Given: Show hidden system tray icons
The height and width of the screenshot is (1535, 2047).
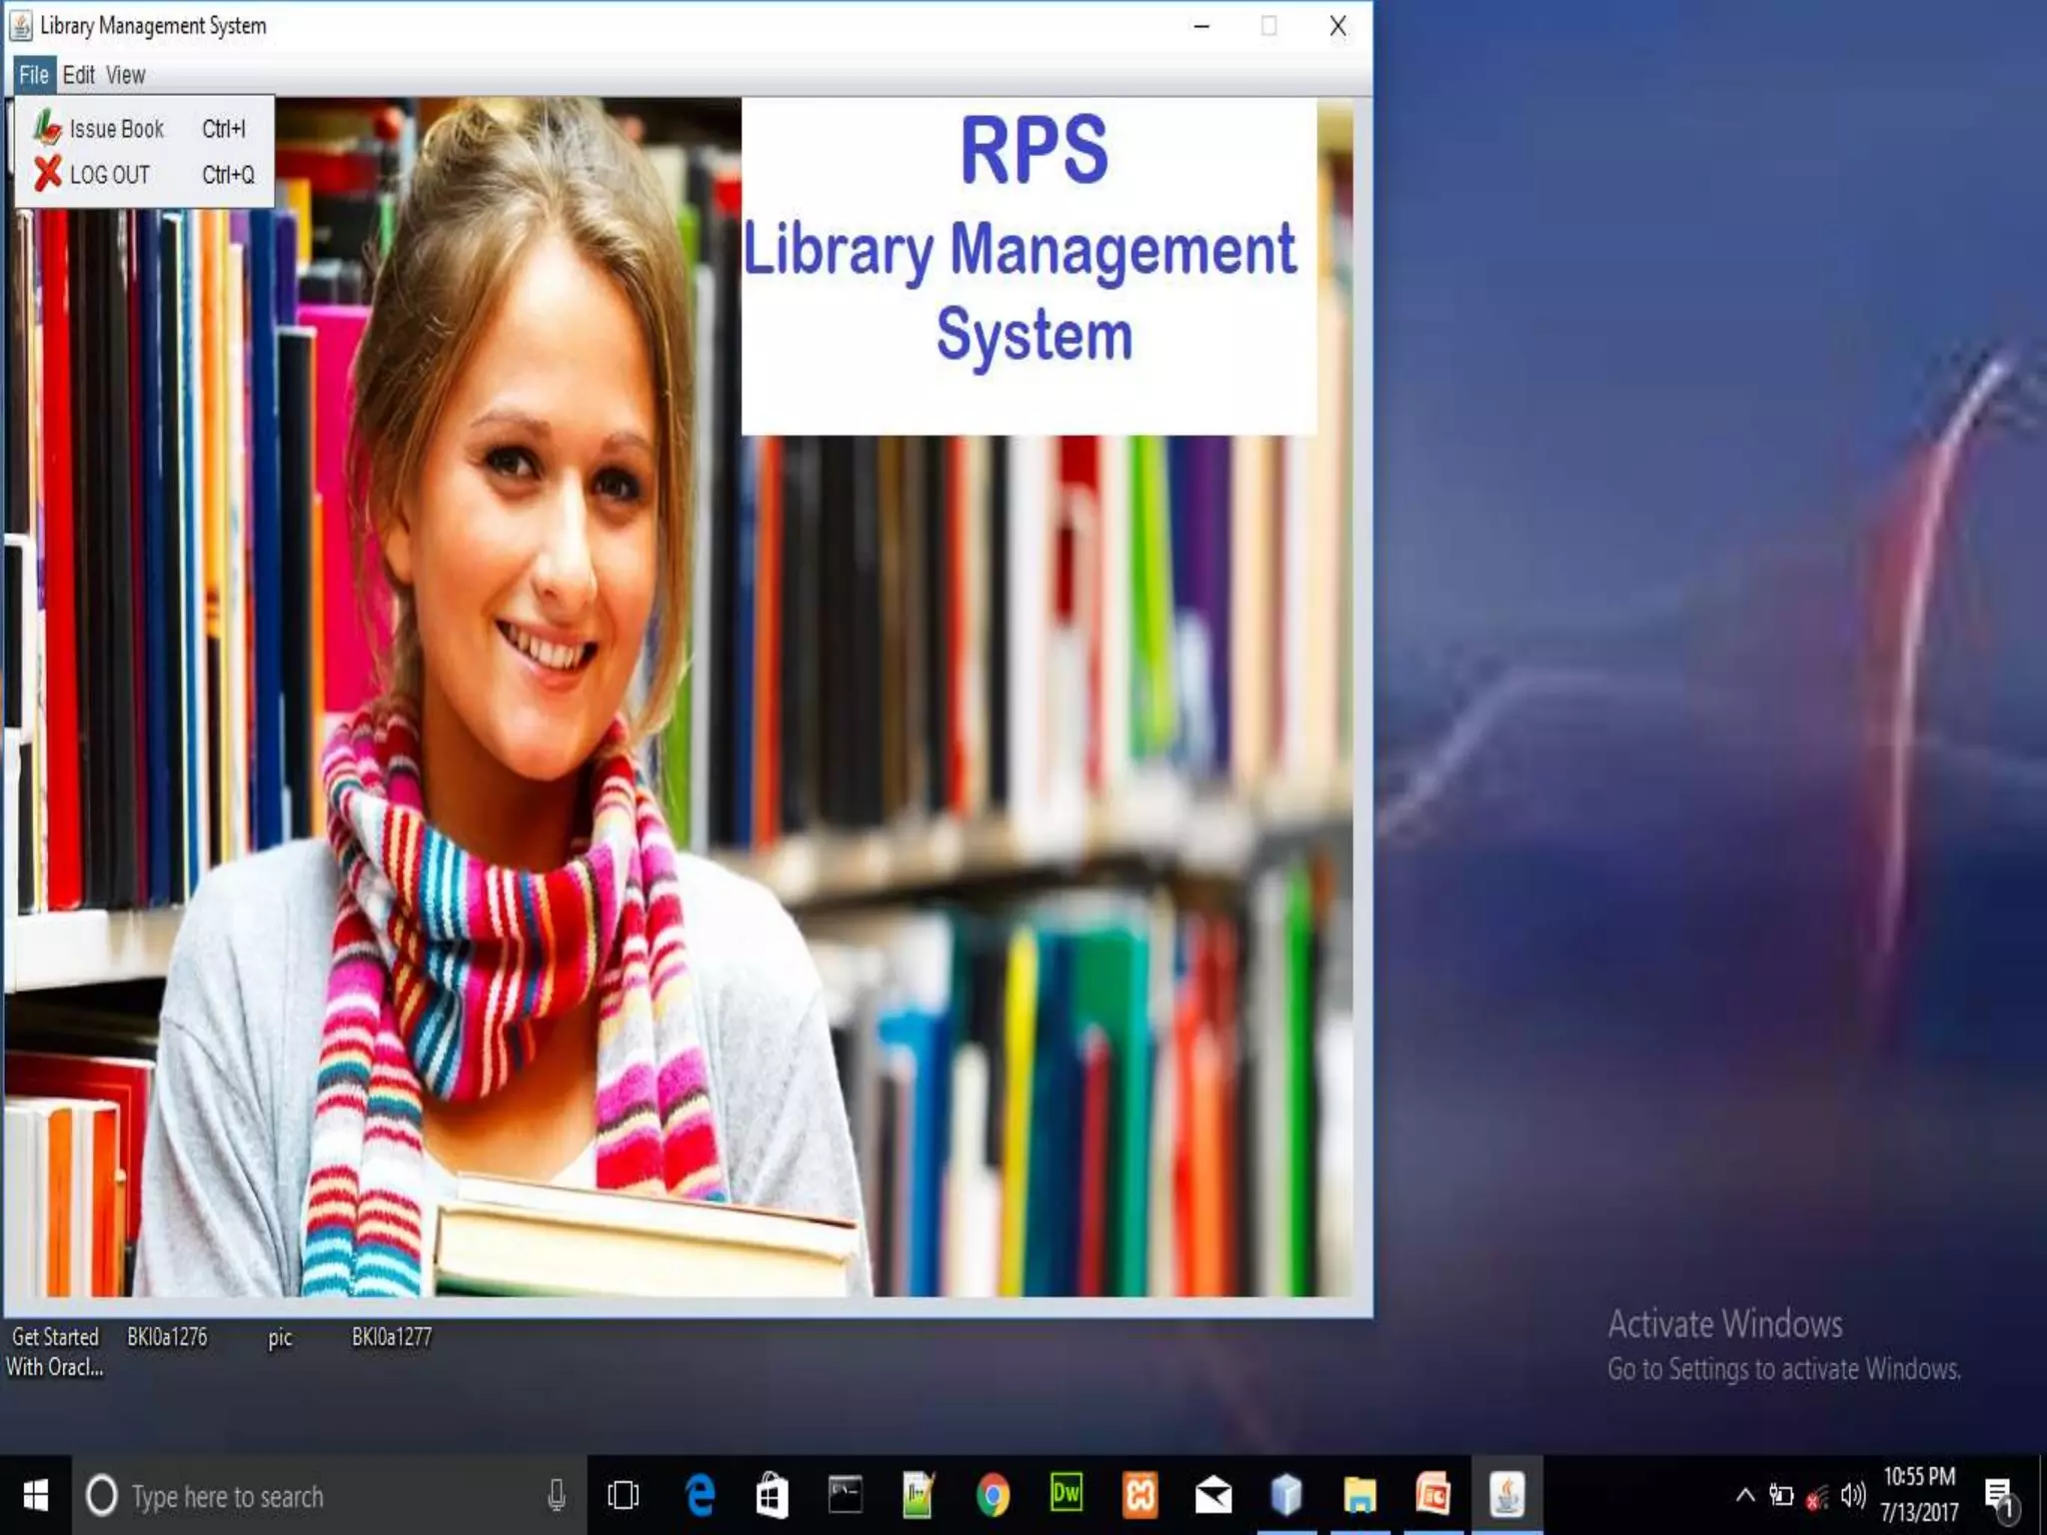Looking at the screenshot, I should (1744, 1495).
